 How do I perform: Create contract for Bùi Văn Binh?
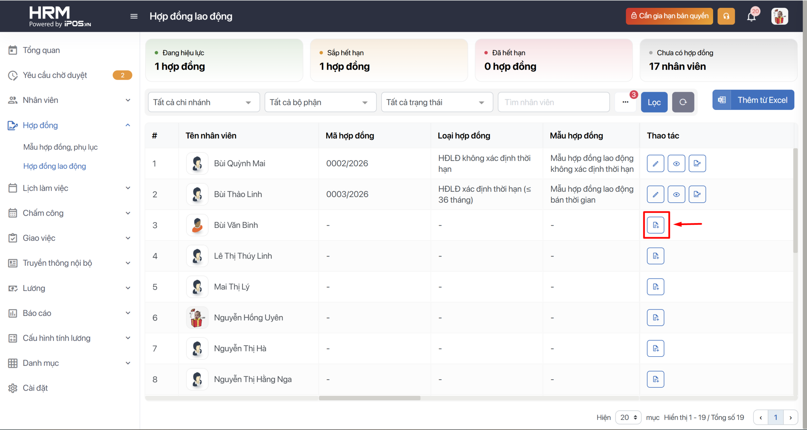pos(656,225)
